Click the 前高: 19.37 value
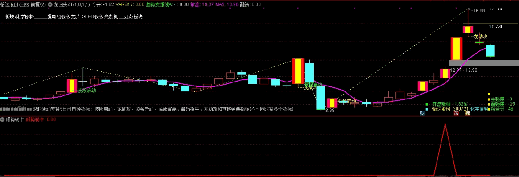This screenshot has width=519, height=177. (202, 4)
